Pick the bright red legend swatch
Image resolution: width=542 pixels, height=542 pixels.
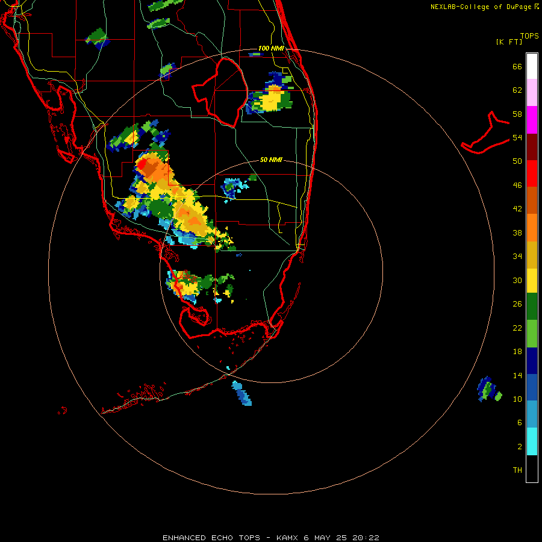point(532,173)
